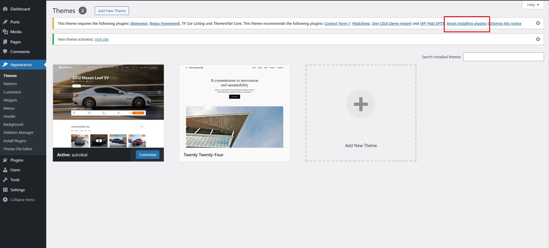Screen dimensions: 549x248
Task: Open Customize submenu item
Action: 12,92
